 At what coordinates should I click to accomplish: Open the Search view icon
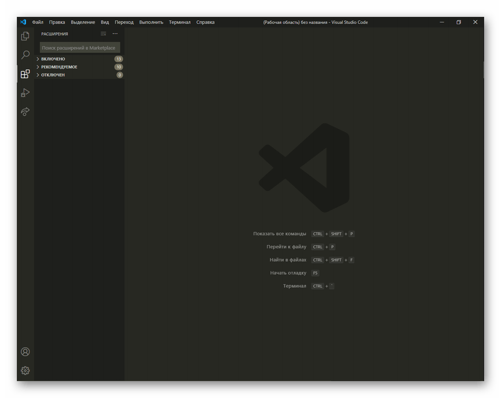coord(25,55)
